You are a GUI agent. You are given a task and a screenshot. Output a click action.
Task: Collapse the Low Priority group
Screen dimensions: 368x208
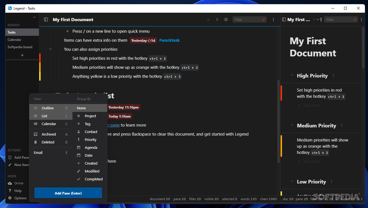click(292, 182)
